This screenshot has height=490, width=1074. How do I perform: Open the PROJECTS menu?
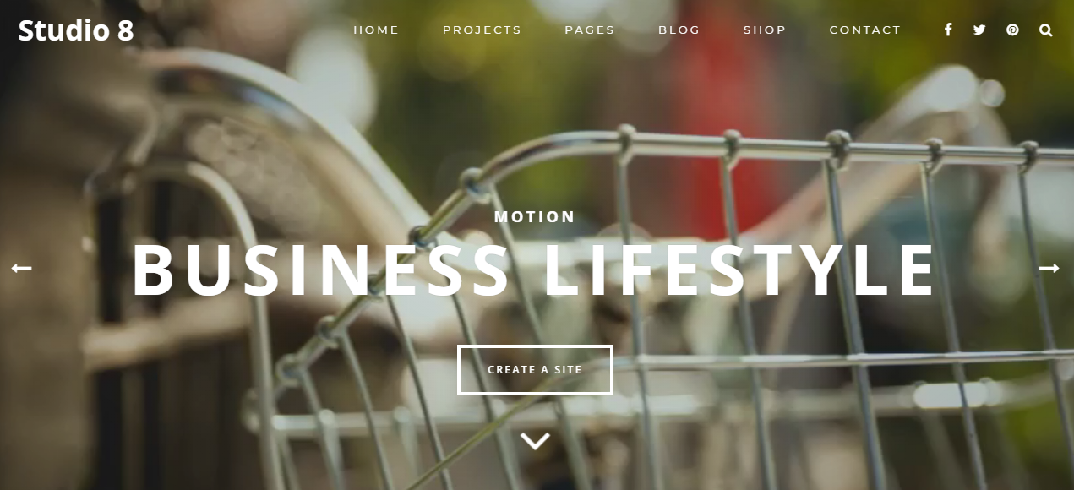point(482,30)
